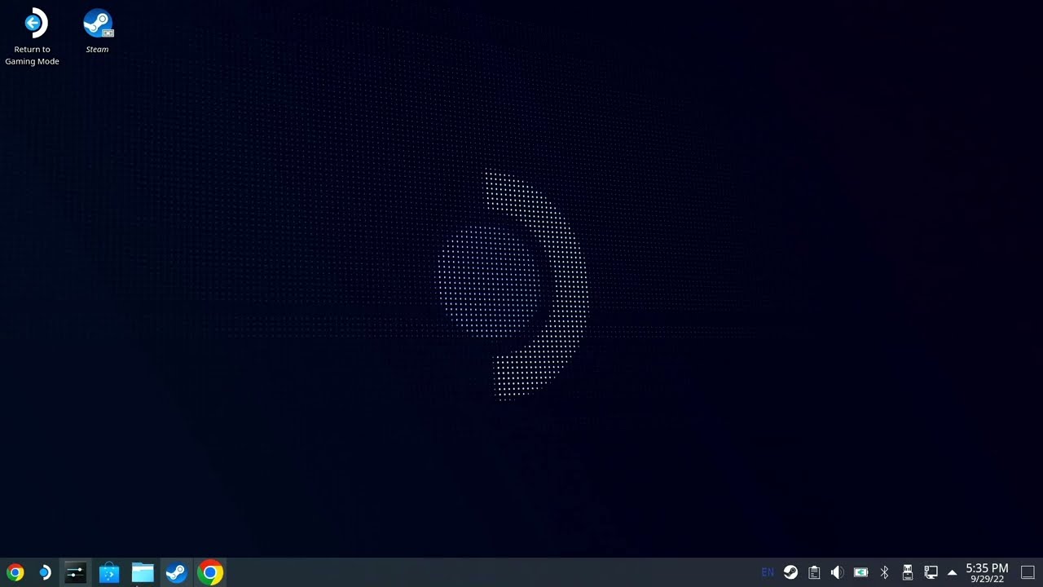Launch Chrome pinned right of Steam taskbar icon
Image resolution: width=1043 pixels, height=587 pixels.
210,573
